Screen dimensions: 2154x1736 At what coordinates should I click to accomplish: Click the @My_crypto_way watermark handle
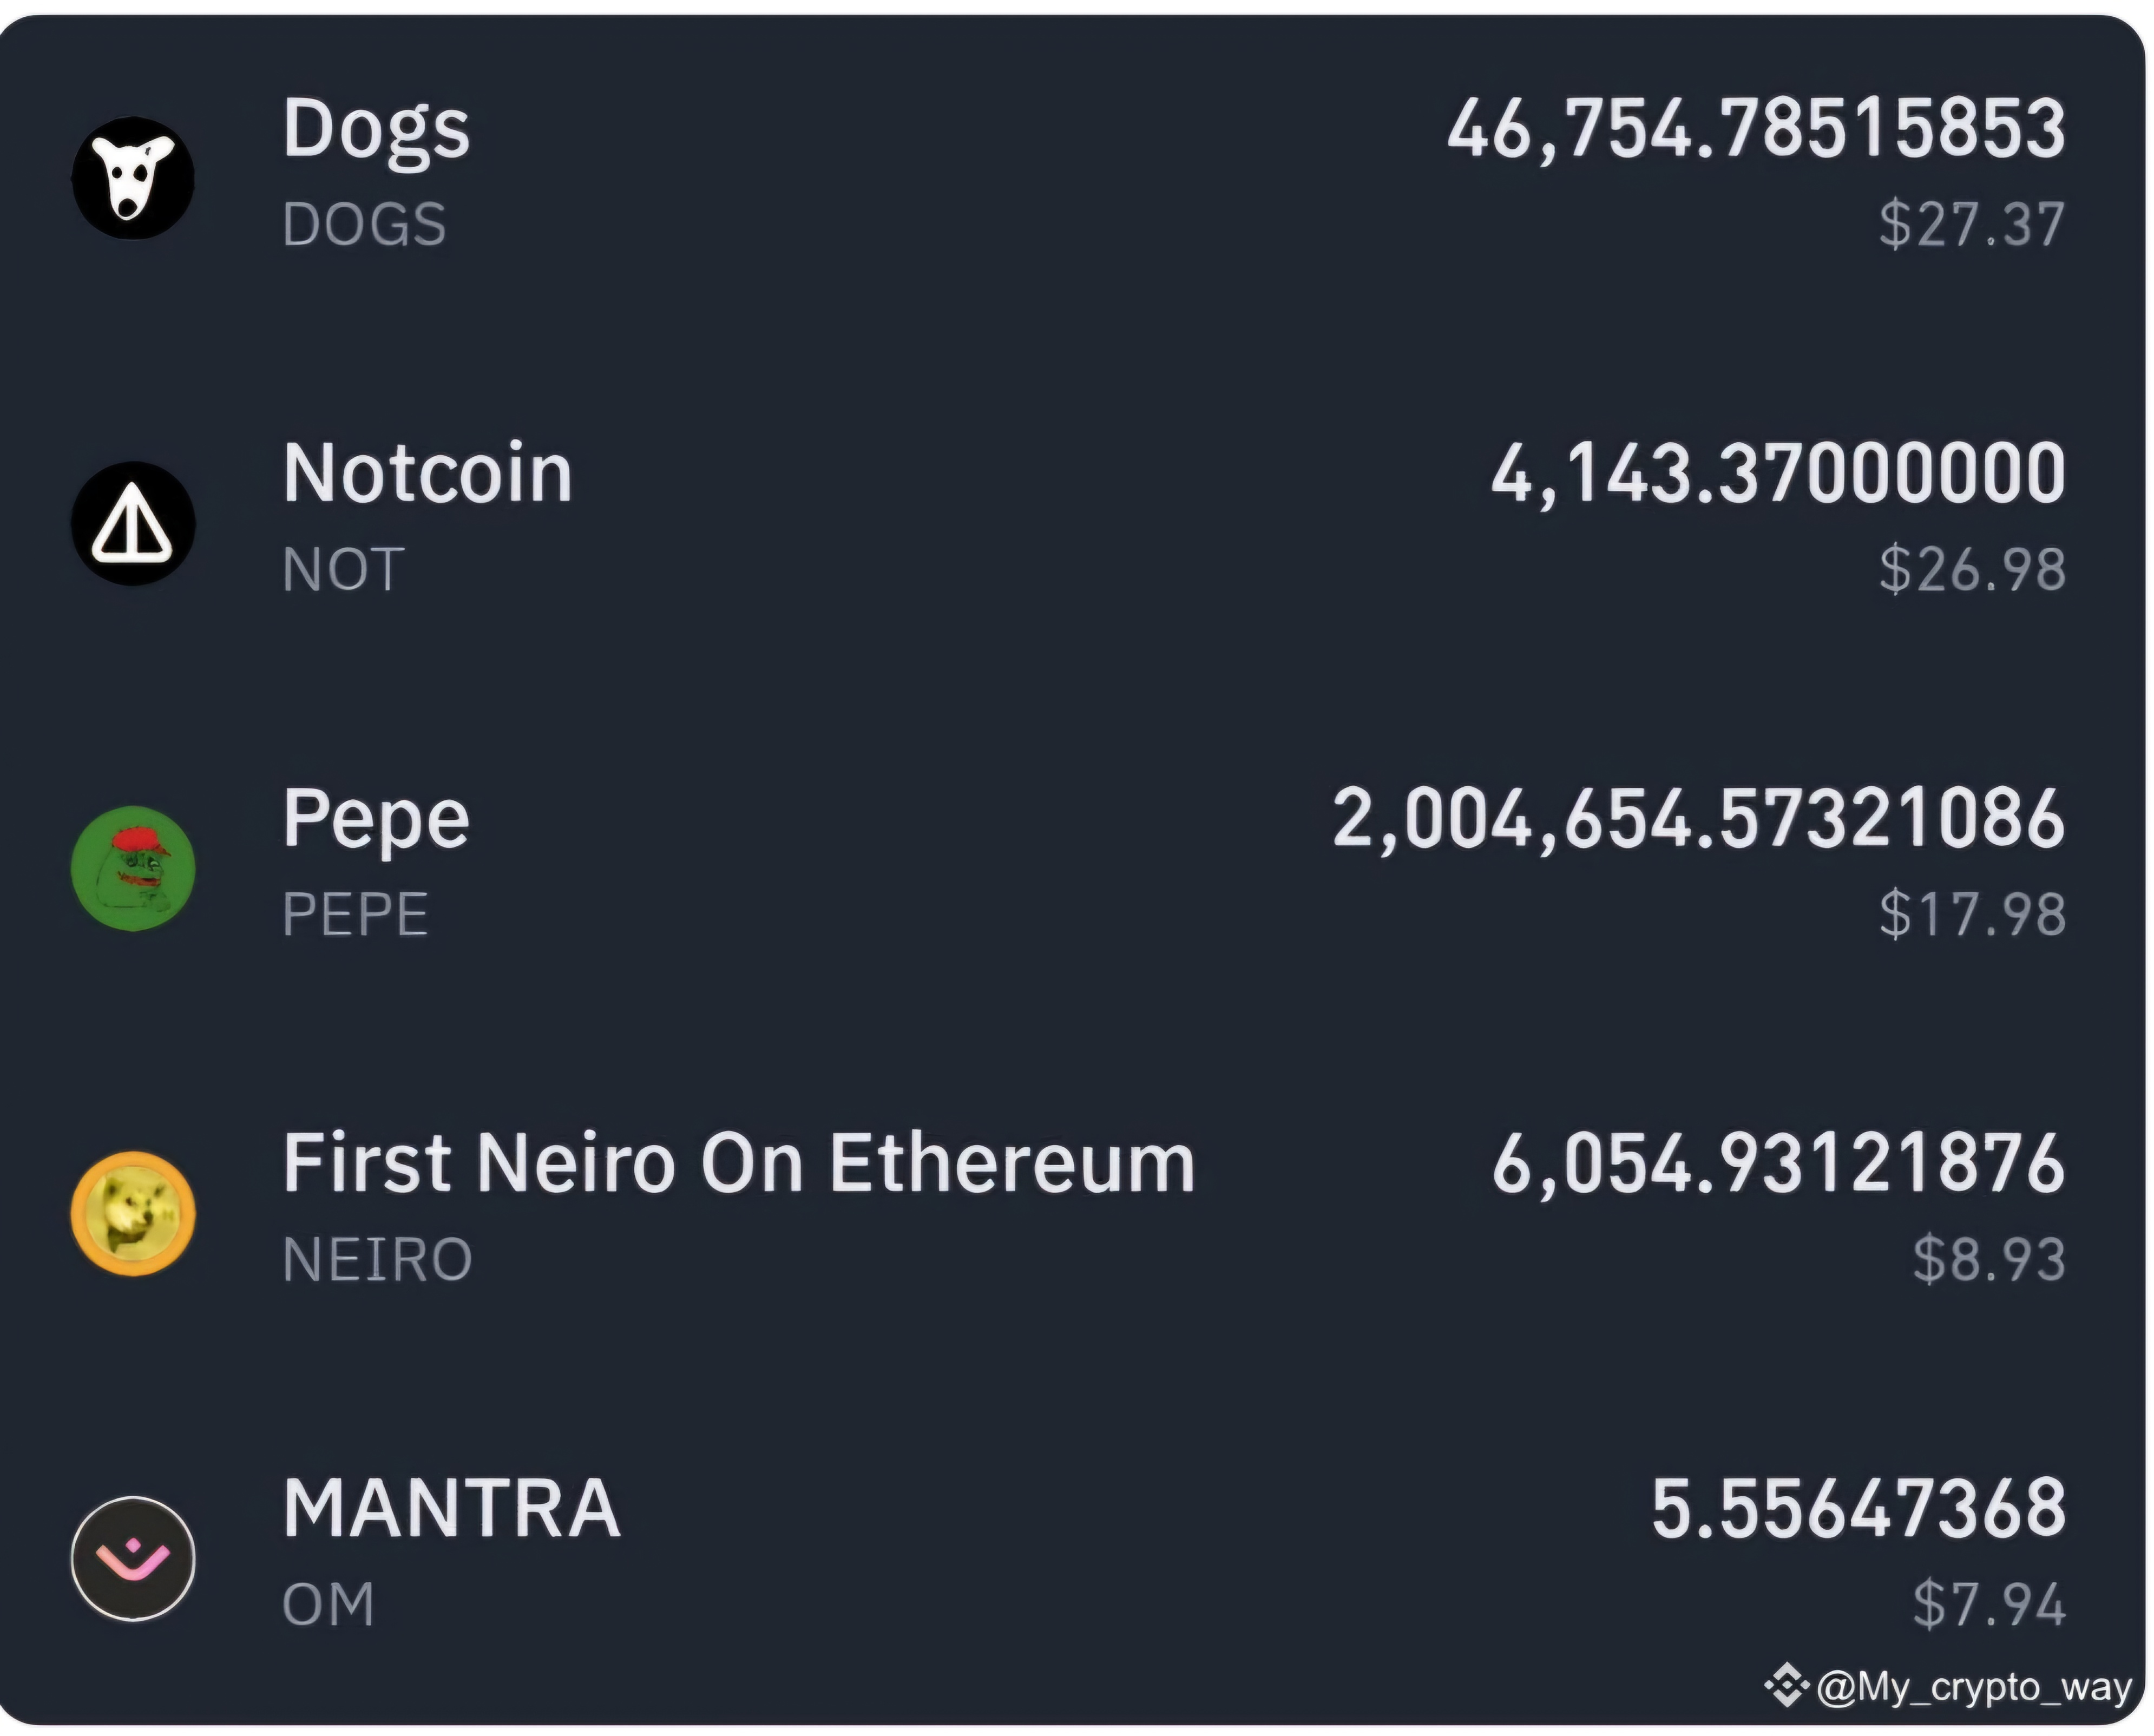1974,1687
